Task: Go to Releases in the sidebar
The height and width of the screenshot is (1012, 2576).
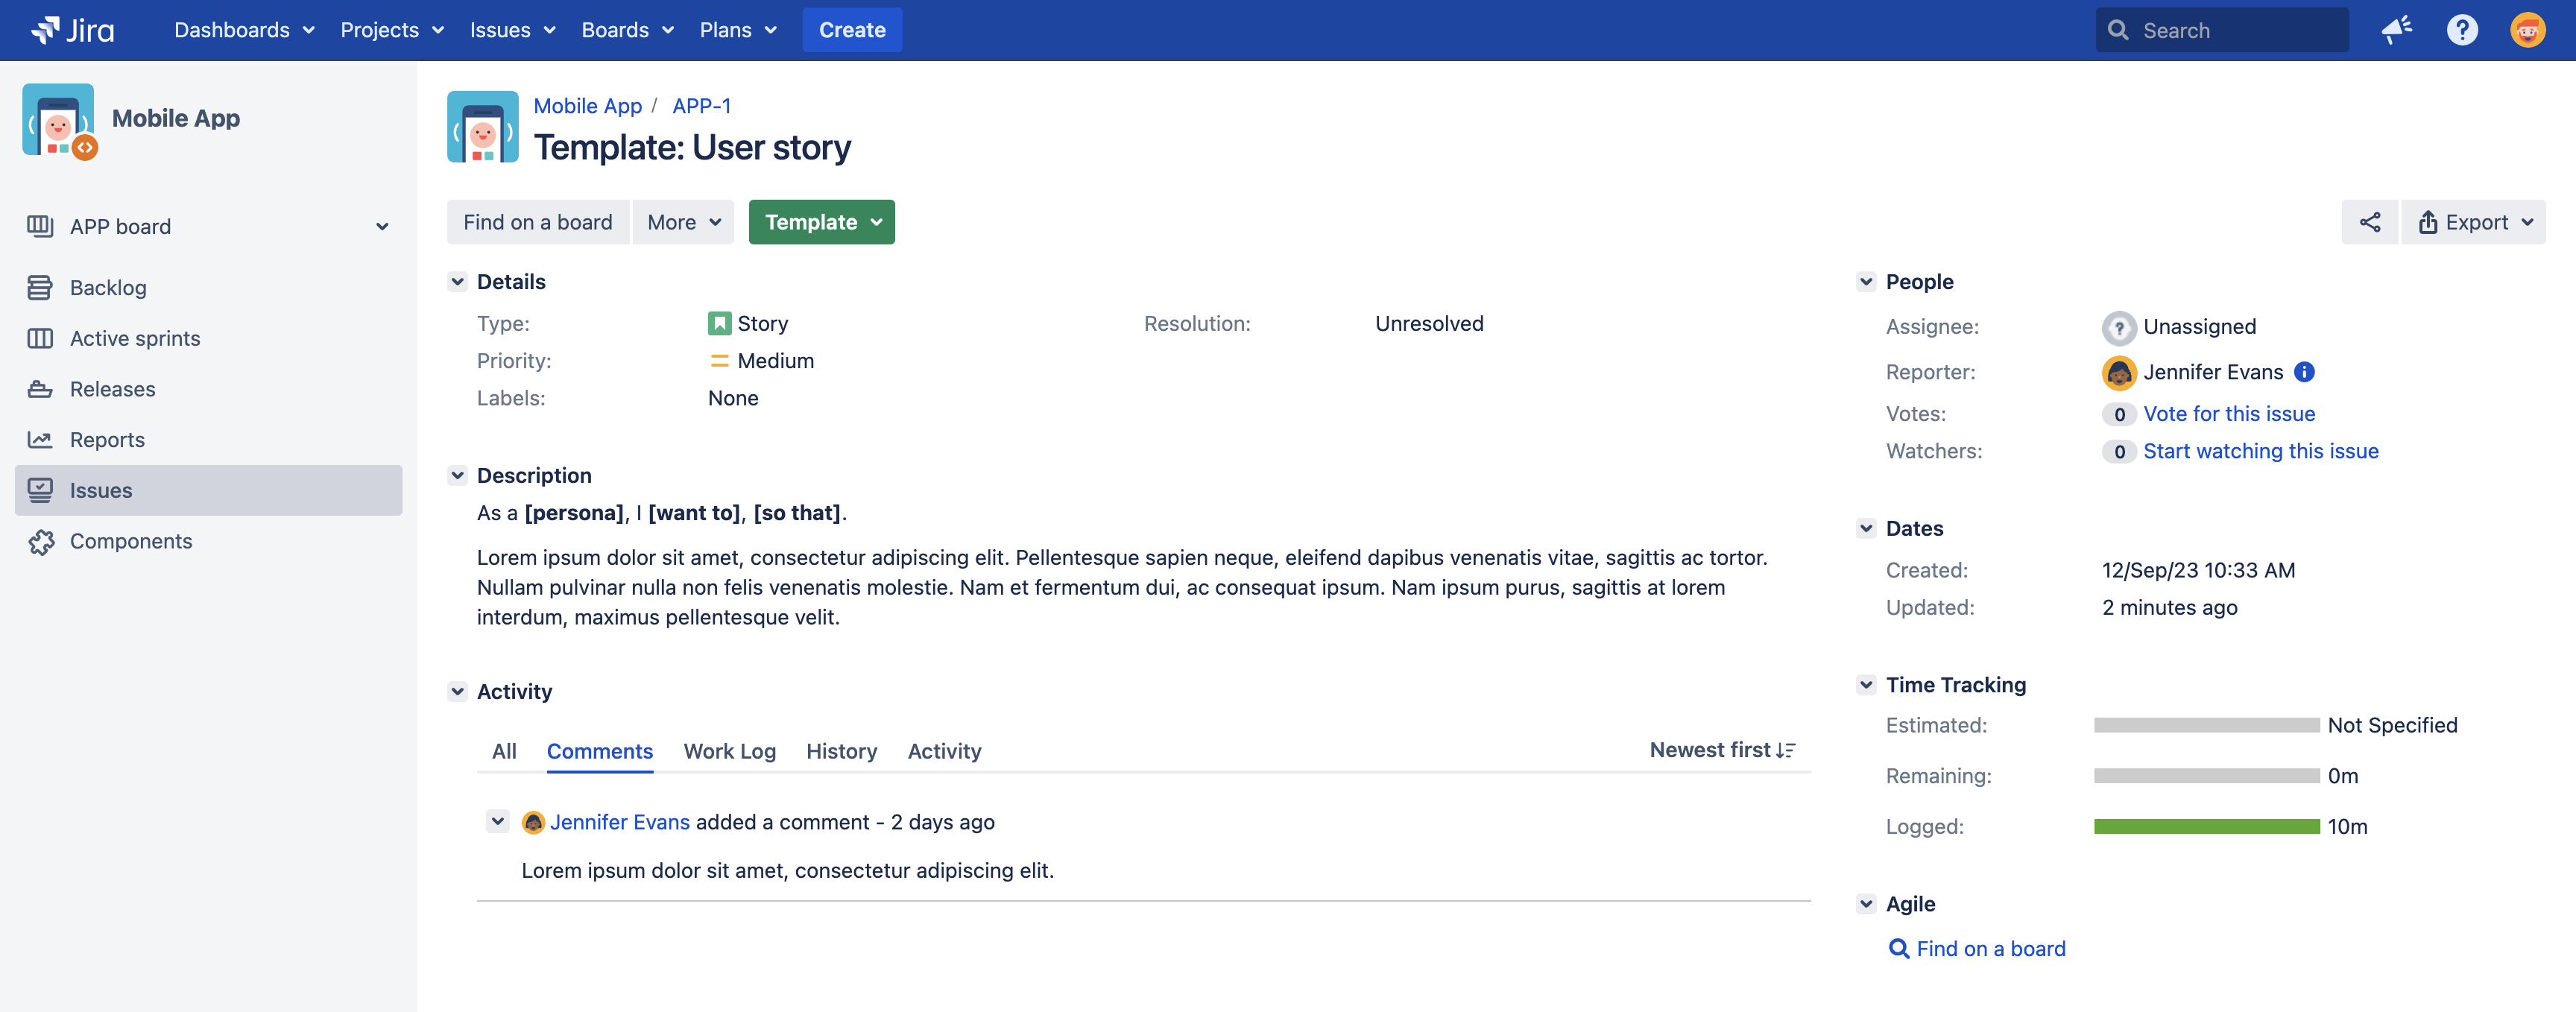Action: (112, 389)
